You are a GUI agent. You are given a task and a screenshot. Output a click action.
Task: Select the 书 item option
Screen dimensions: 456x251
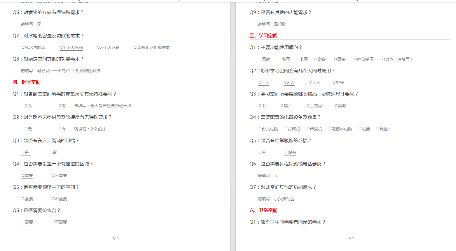[262, 106]
